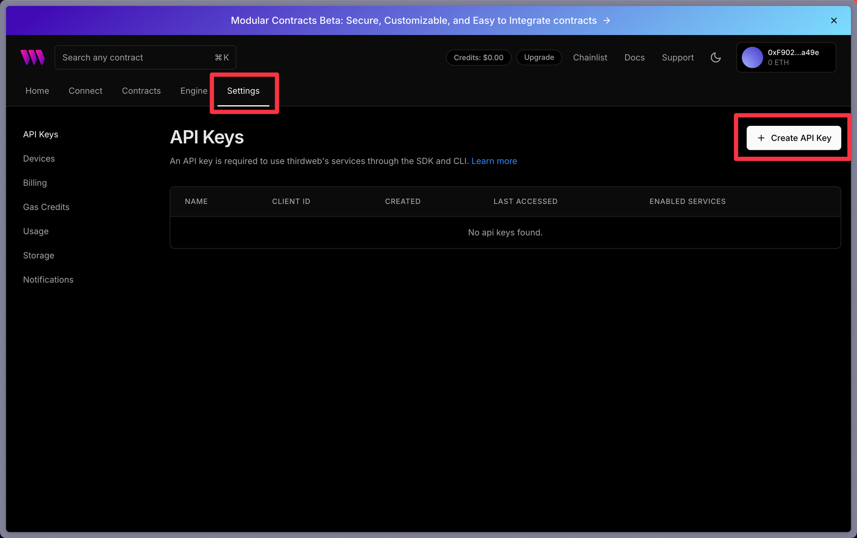
Task: Click the thirdweb logo icon
Action: point(33,57)
